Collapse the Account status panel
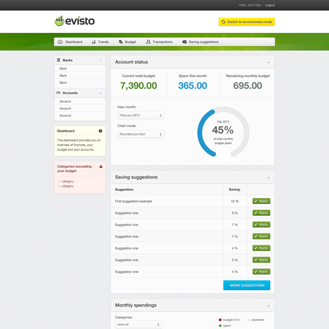 click(268, 63)
